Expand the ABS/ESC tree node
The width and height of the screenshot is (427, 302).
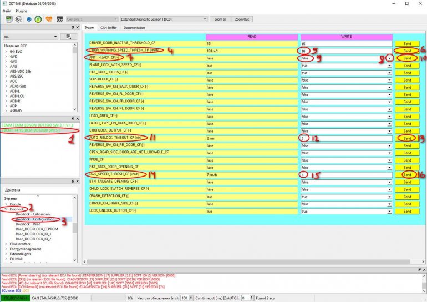point(5,76)
